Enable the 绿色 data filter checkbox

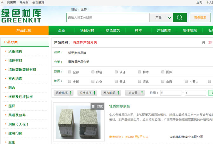(x=93, y=72)
